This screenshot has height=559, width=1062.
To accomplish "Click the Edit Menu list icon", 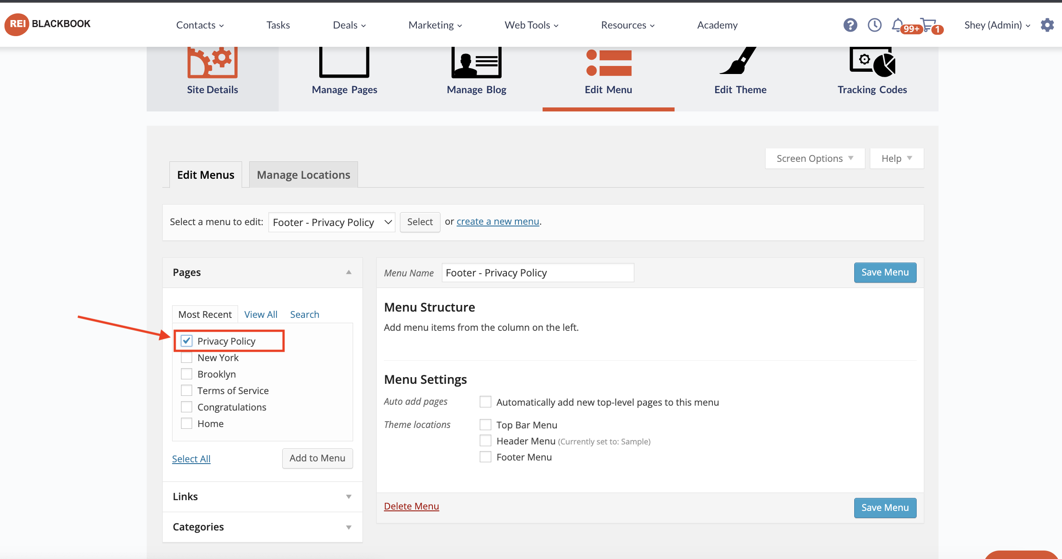I will (x=609, y=62).
